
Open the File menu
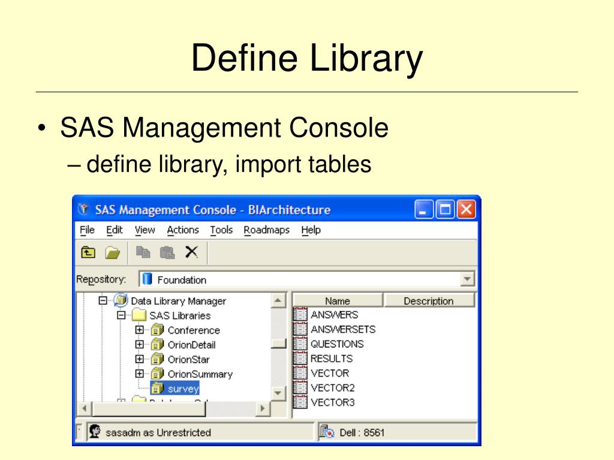[87, 230]
